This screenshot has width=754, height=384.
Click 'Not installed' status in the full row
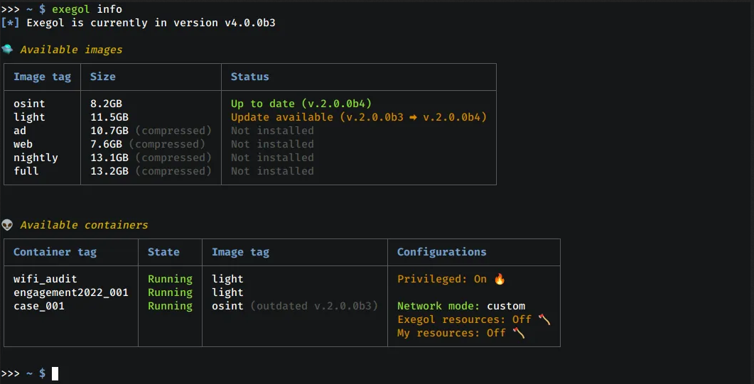click(272, 171)
